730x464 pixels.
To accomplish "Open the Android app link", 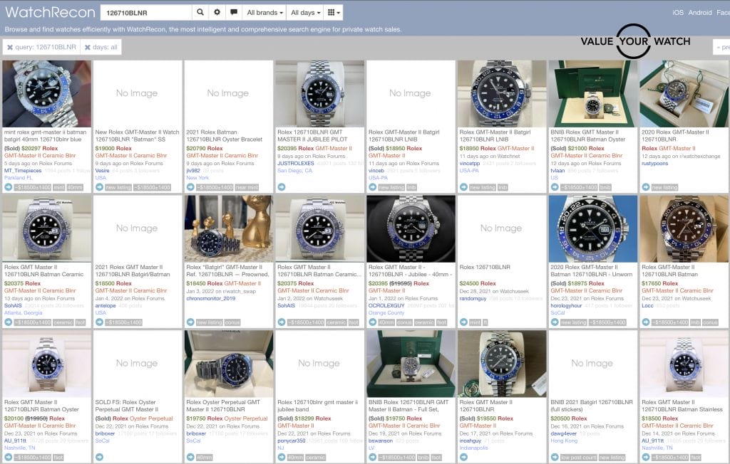I will tap(700, 13).
